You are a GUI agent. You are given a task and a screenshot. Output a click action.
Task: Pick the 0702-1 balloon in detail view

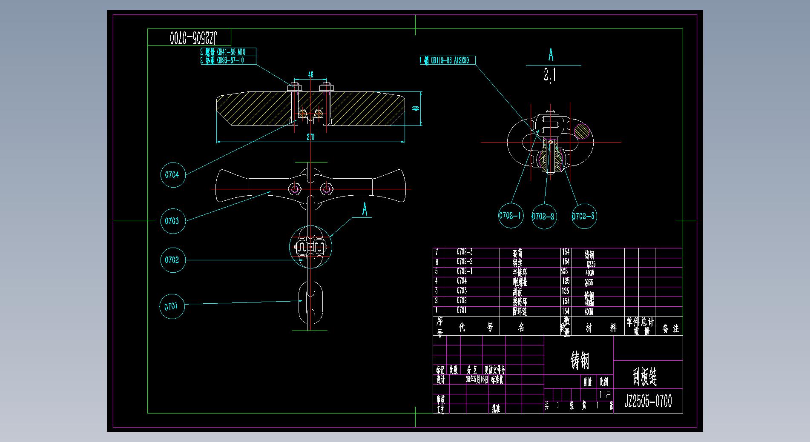pyautogui.click(x=510, y=216)
